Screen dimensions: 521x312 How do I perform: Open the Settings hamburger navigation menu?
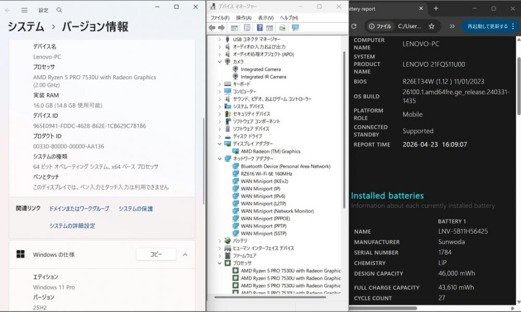click(24, 10)
